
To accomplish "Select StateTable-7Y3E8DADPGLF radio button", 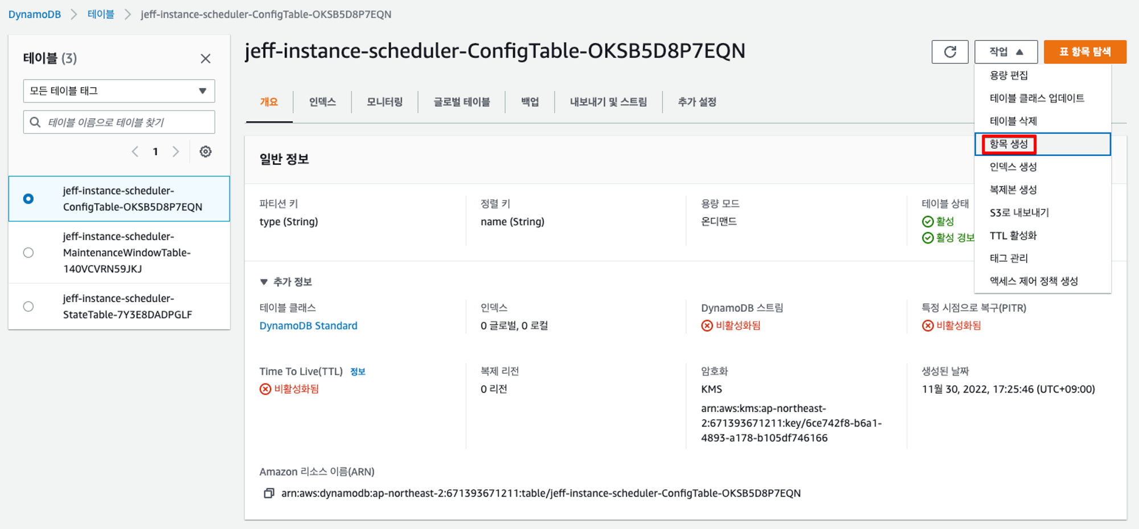I will point(28,307).
